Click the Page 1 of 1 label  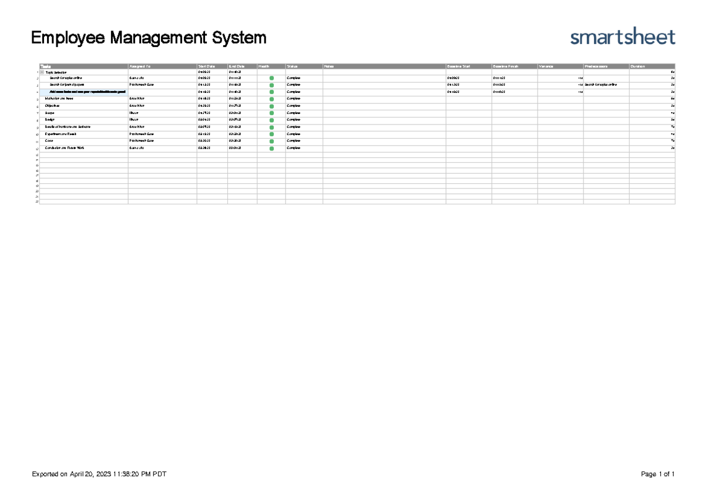click(659, 473)
